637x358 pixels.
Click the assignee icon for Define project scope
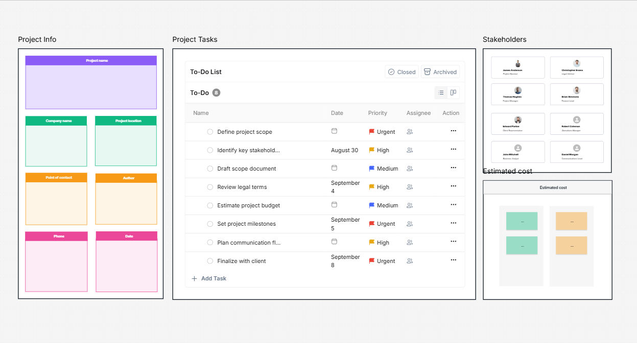pyautogui.click(x=410, y=132)
